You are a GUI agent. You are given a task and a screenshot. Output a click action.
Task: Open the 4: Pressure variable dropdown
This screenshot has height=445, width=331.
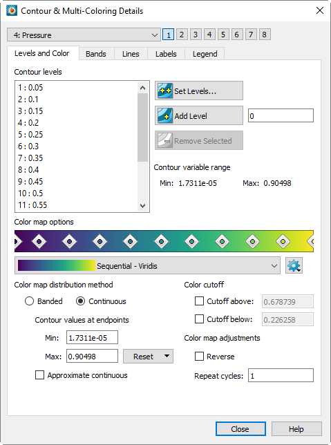coord(84,35)
